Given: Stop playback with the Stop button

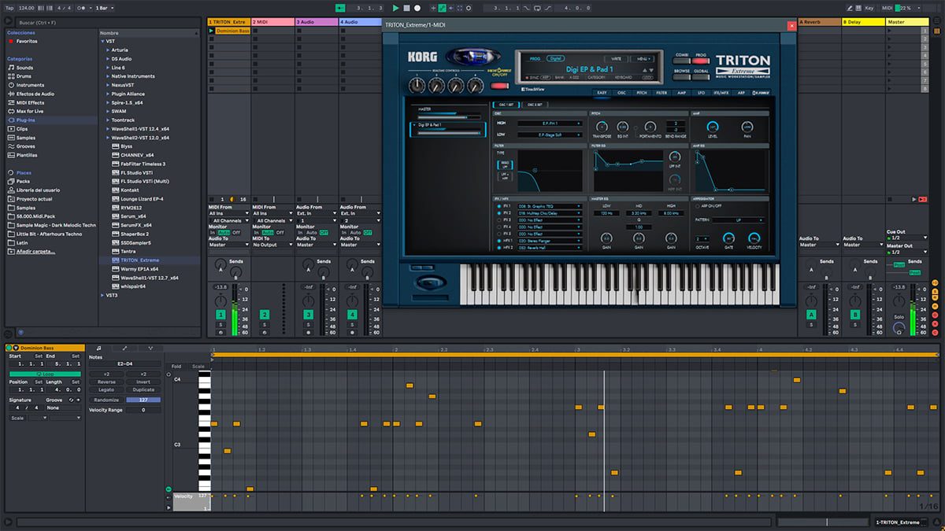Looking at the screenshot, I should 406,8.
